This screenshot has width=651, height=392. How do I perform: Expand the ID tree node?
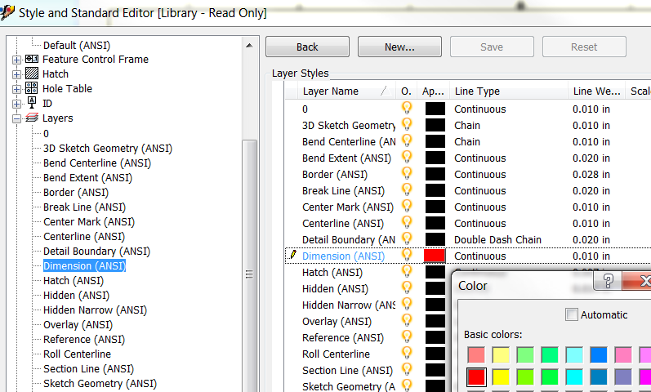(x=16, y=104)
